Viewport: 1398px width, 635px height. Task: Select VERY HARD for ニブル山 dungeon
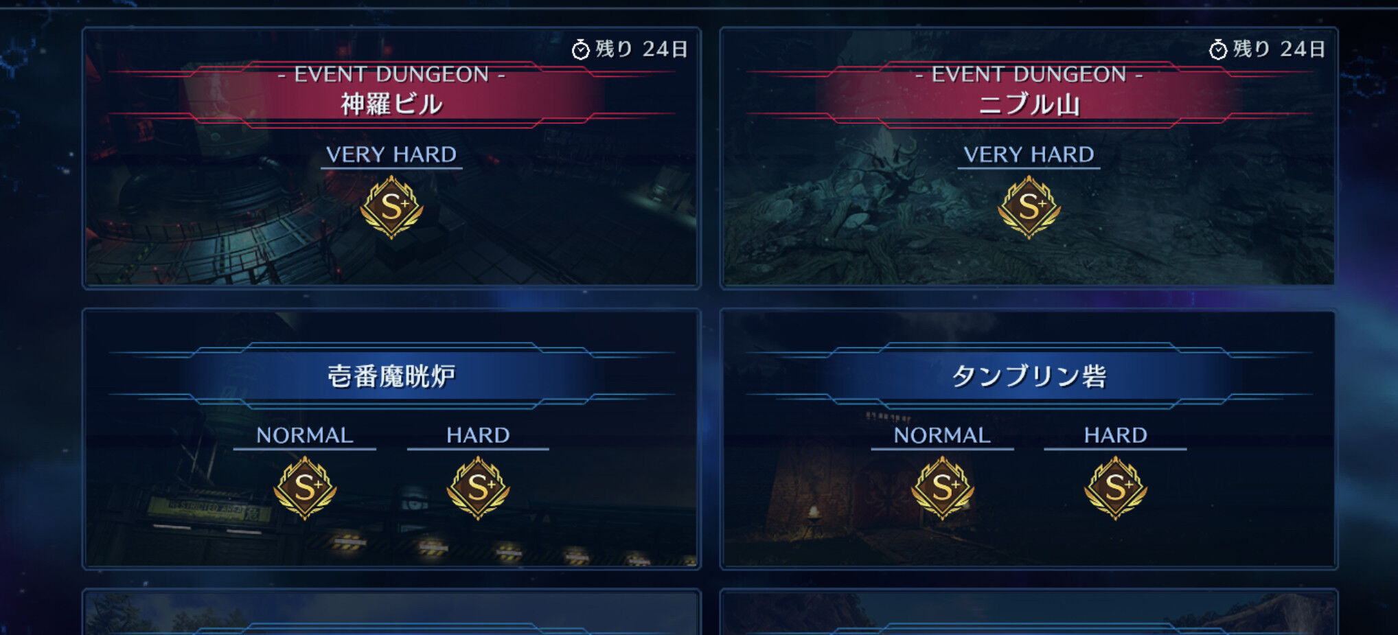[1029, 154]
